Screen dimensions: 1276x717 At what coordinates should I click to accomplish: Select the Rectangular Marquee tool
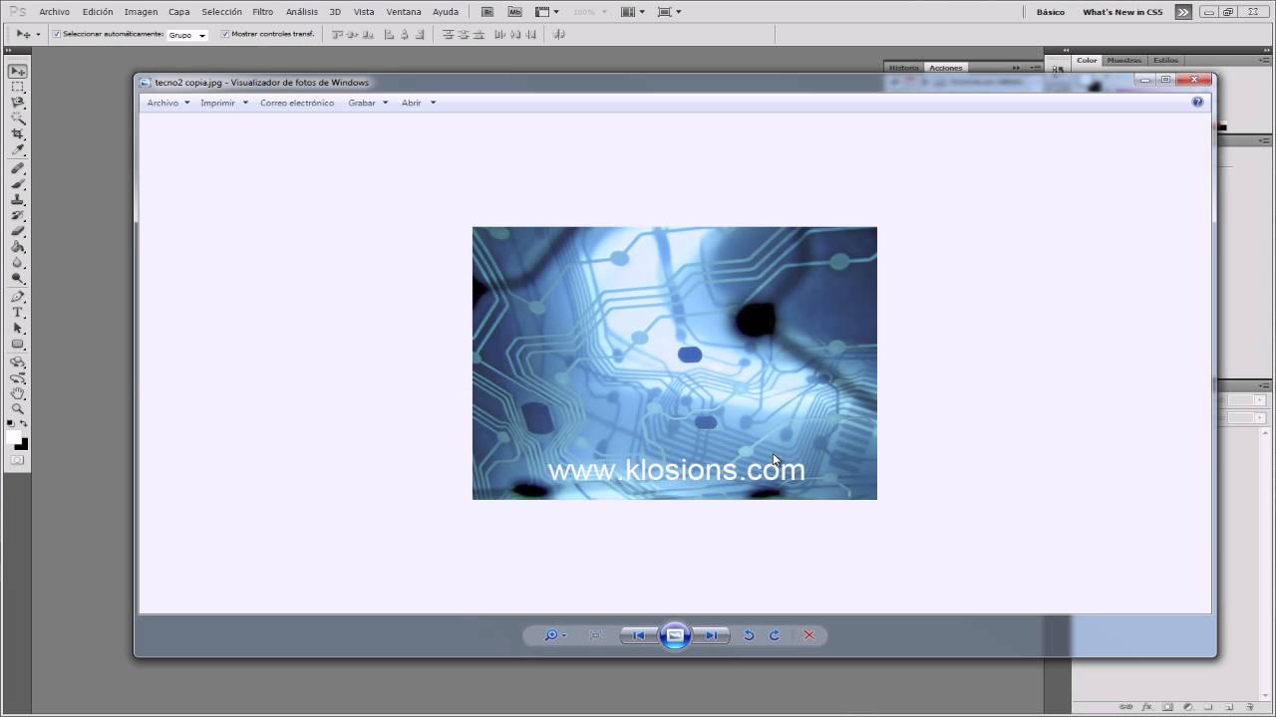pyautogui.click(x=18, y=88)
